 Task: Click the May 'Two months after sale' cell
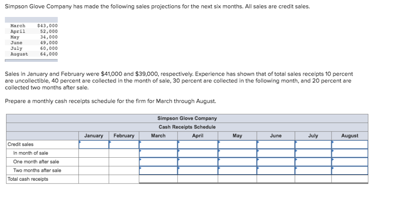[237, 171]
